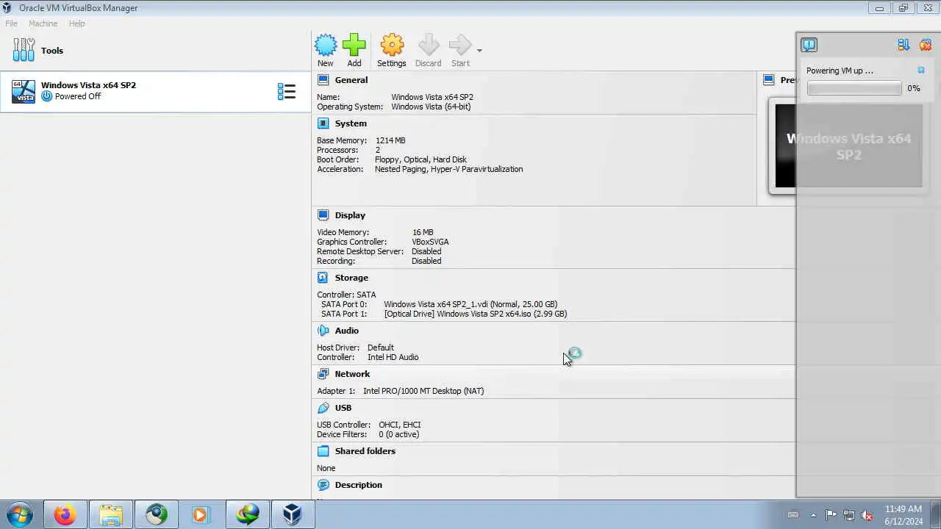Screen dimensions: 941x529
Task: Click the Display section header
Action: point(350,215)
